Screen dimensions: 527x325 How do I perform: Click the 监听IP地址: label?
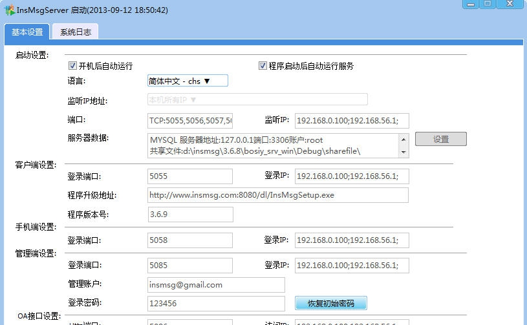pyautogui.click(x=87, y=101)
